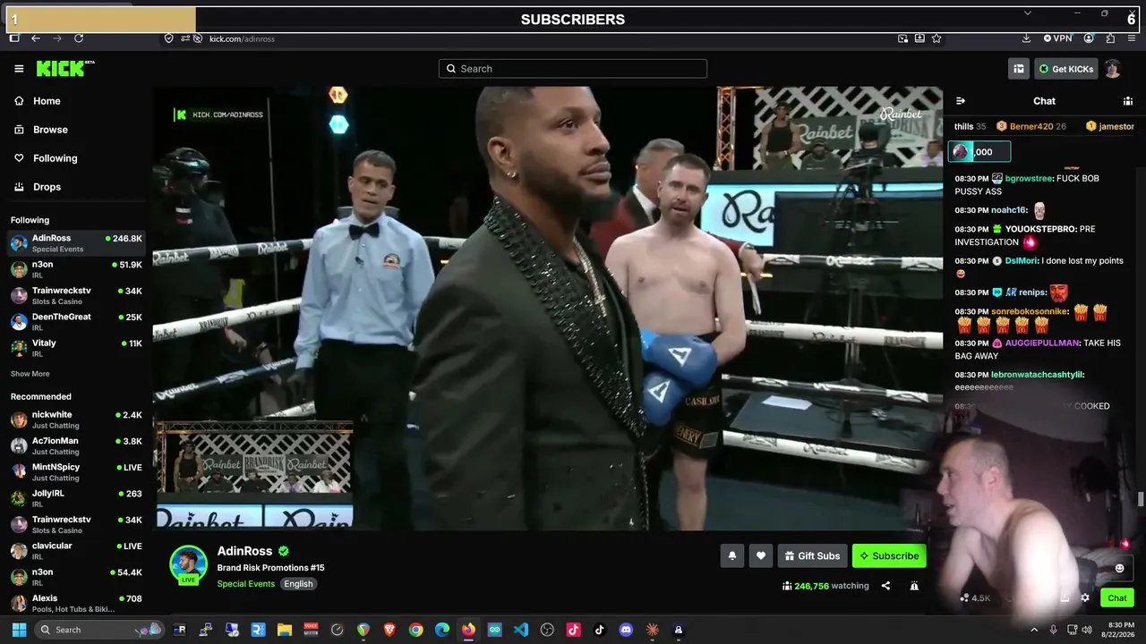Click the browser back arrow
Viewport: 1146px width, 644px height.
(36, 38)
